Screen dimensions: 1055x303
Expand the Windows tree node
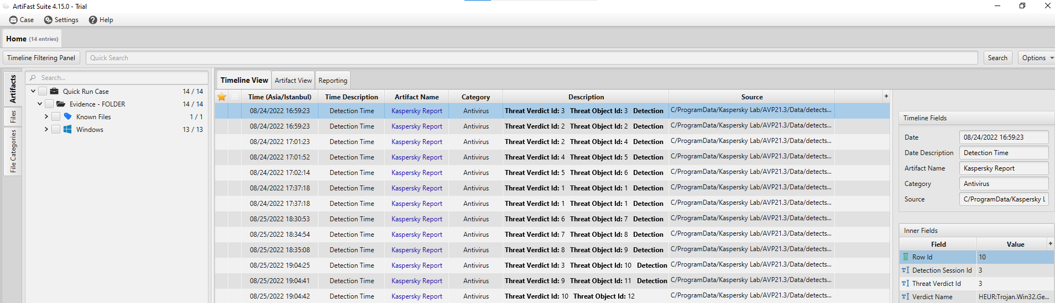46,129
